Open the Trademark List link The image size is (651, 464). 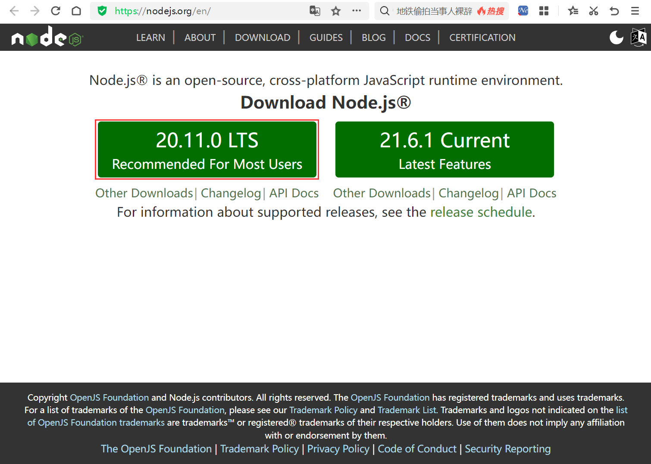click(x=407, y=410)
